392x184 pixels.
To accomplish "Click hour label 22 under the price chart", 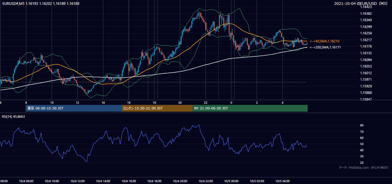I will click(x=206, y=102).
